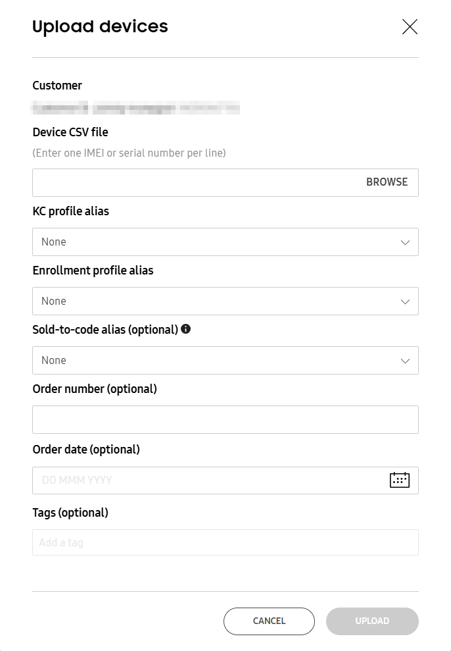
Task: Click the chevron on Enrollment profile alias
Action: (x=405, y=301)
